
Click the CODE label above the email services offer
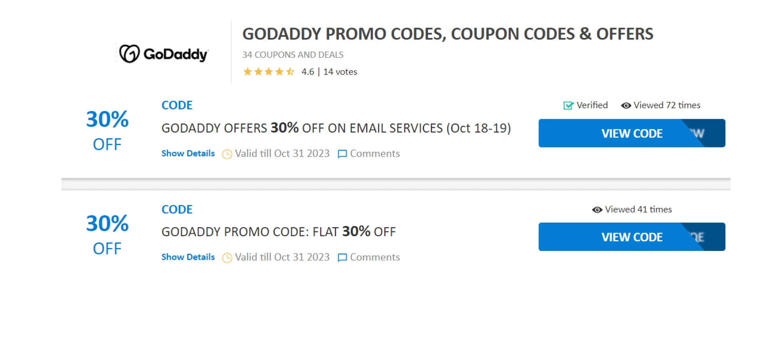pos(177,105)
